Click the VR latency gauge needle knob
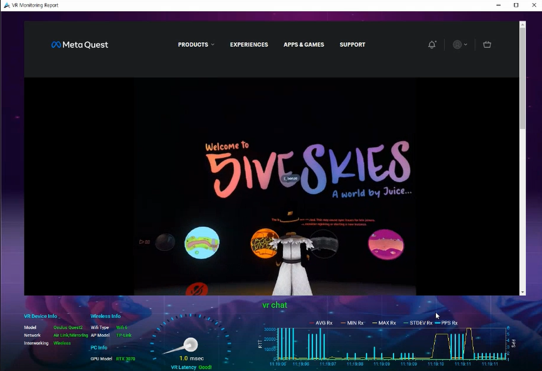Screen dimensions: 542x371 coord(190,345)
